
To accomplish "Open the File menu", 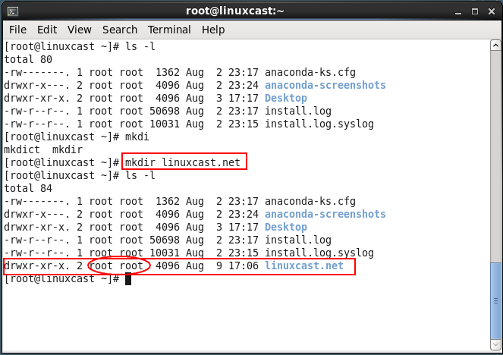I will (17, 30).
